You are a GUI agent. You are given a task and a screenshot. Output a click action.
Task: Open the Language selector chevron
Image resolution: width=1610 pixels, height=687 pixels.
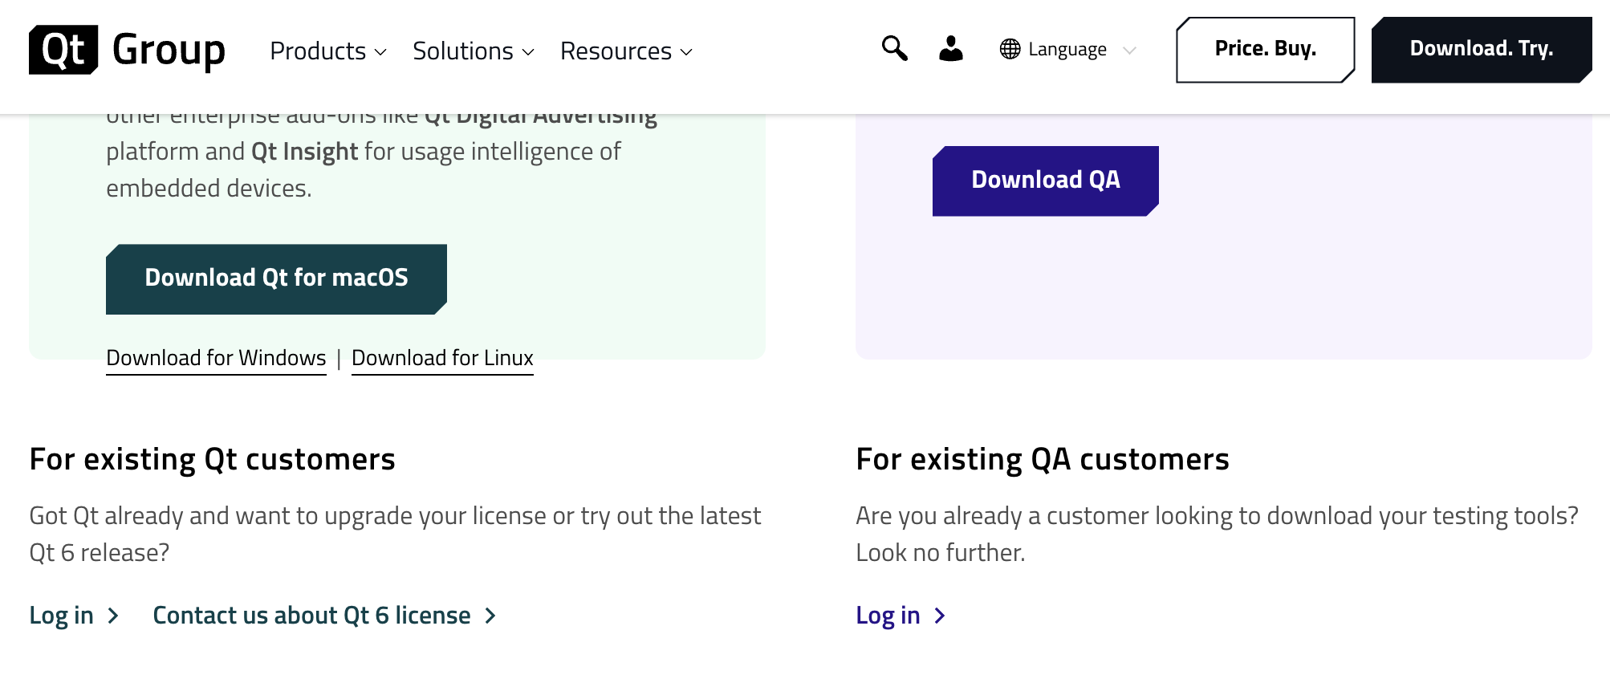(x=1129, y=51)
